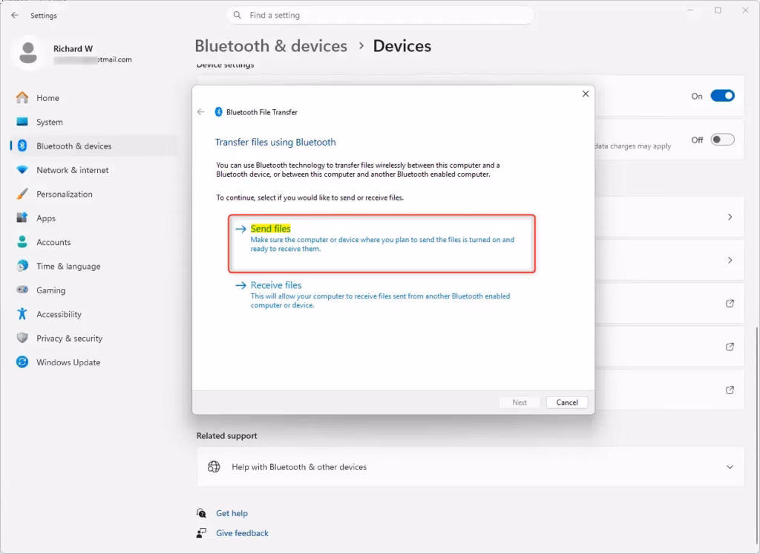Image resolution: width=760 pixels, height=554 pixels.
Task: Click the Personalization paintbrush icon
Action: 22,194
